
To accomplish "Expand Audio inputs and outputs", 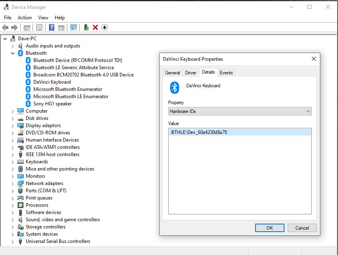I will point(12,46).
